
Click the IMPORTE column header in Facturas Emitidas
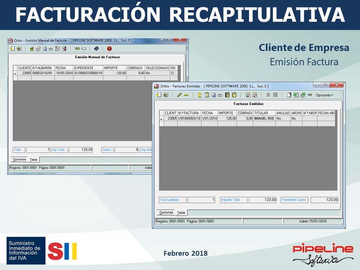point(227,113)
